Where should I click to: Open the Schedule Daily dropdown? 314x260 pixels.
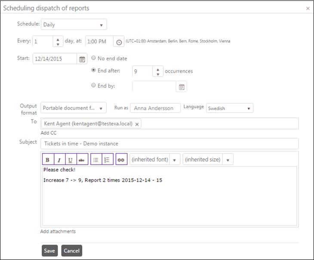74,24
